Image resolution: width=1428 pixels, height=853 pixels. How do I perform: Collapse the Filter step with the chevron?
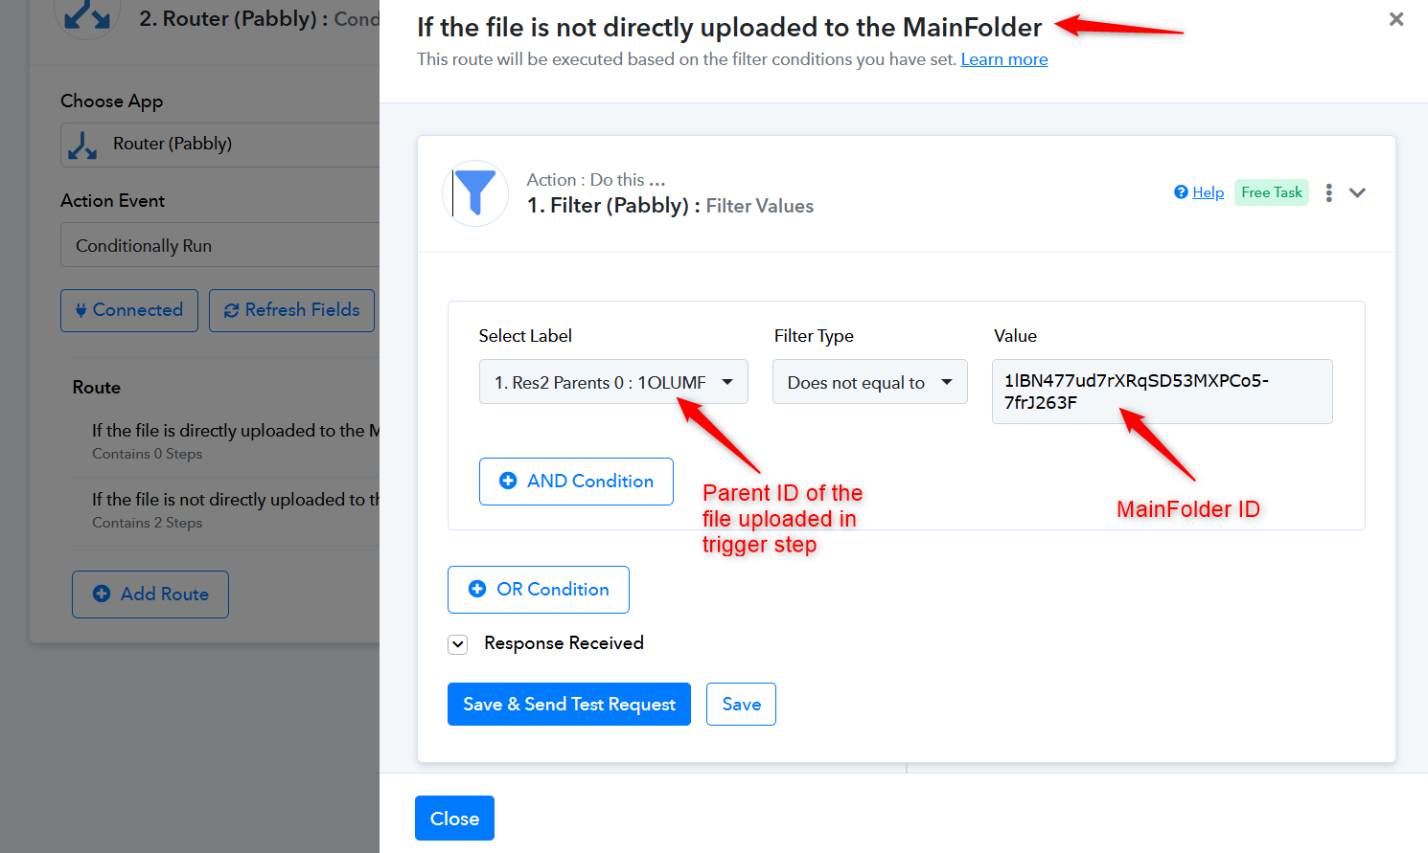[1357, 192]
